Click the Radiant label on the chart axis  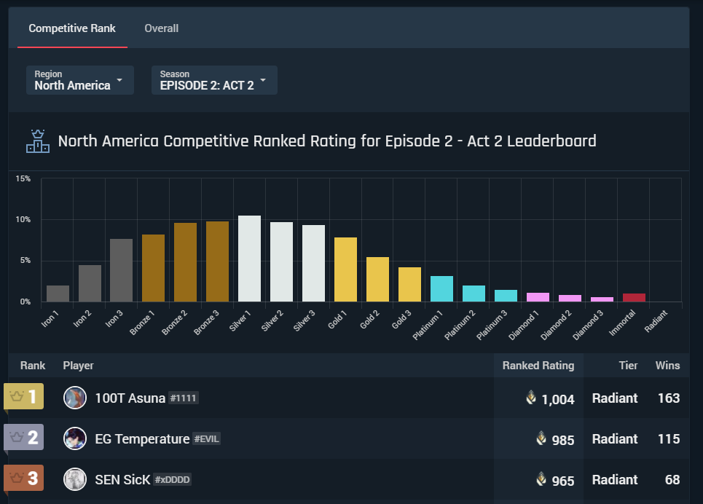pyautogui.click(x=656, y=321)
